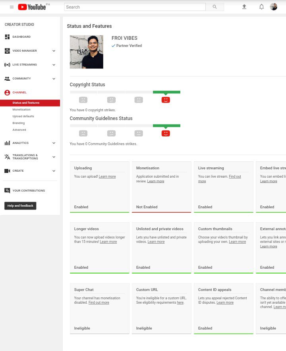Click 'You have 0 copyright strikes.' text
The height and width of the screenshot is (351, 286).
(x=93, y=110)
